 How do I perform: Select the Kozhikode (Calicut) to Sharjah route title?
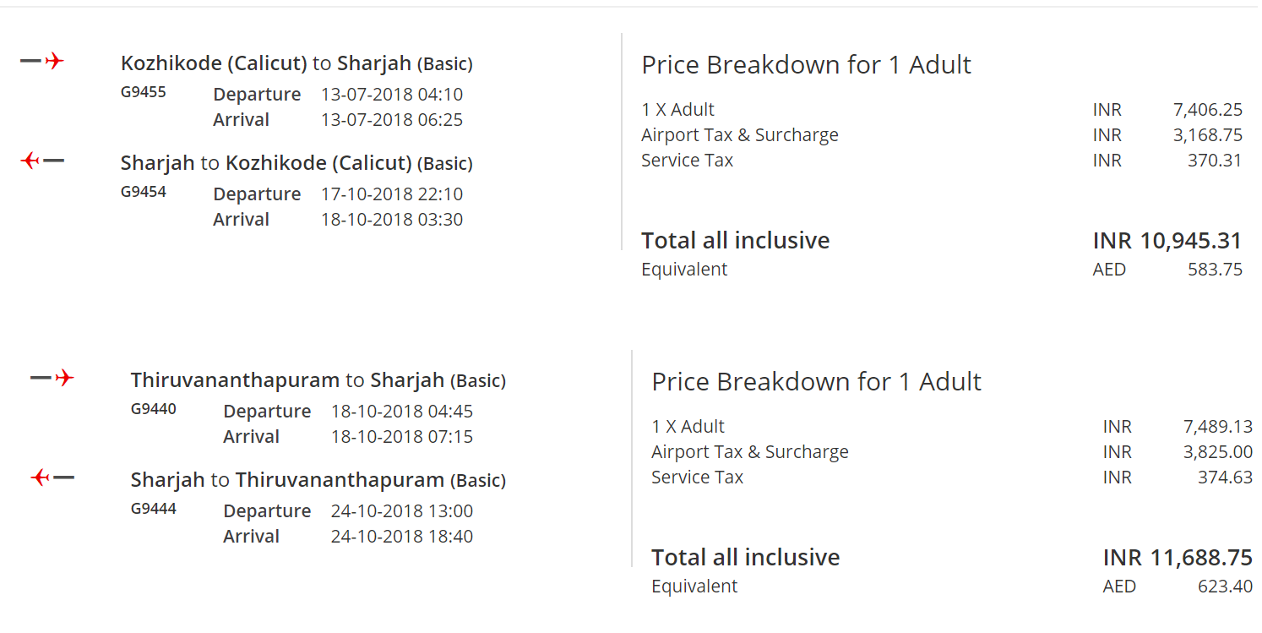click(296, 63)
